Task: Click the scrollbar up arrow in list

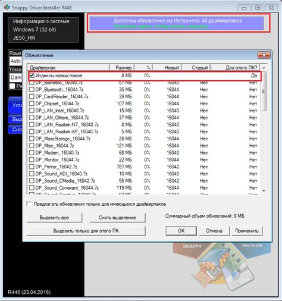Action: click(x=264, y=68)
